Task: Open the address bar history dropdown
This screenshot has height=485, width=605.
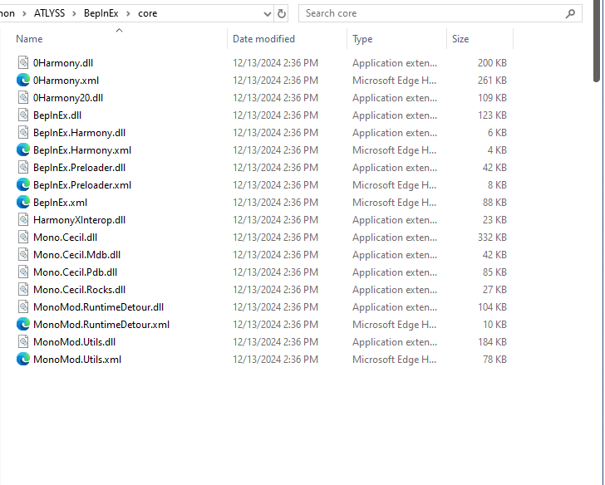Action: pos(267,14)
